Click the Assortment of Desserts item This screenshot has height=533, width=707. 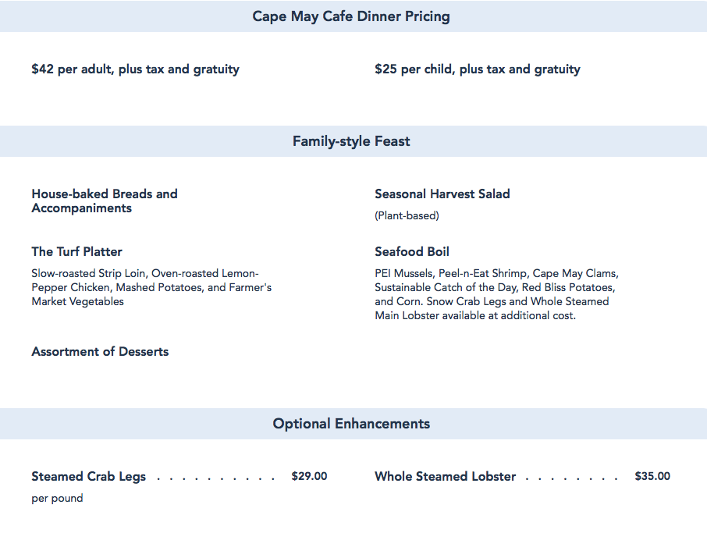pyautogui.click(x=100, y=352)
